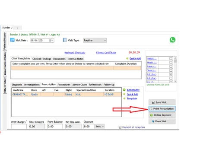
Task: Click Quick Add link near complaints
Action: 135,58
